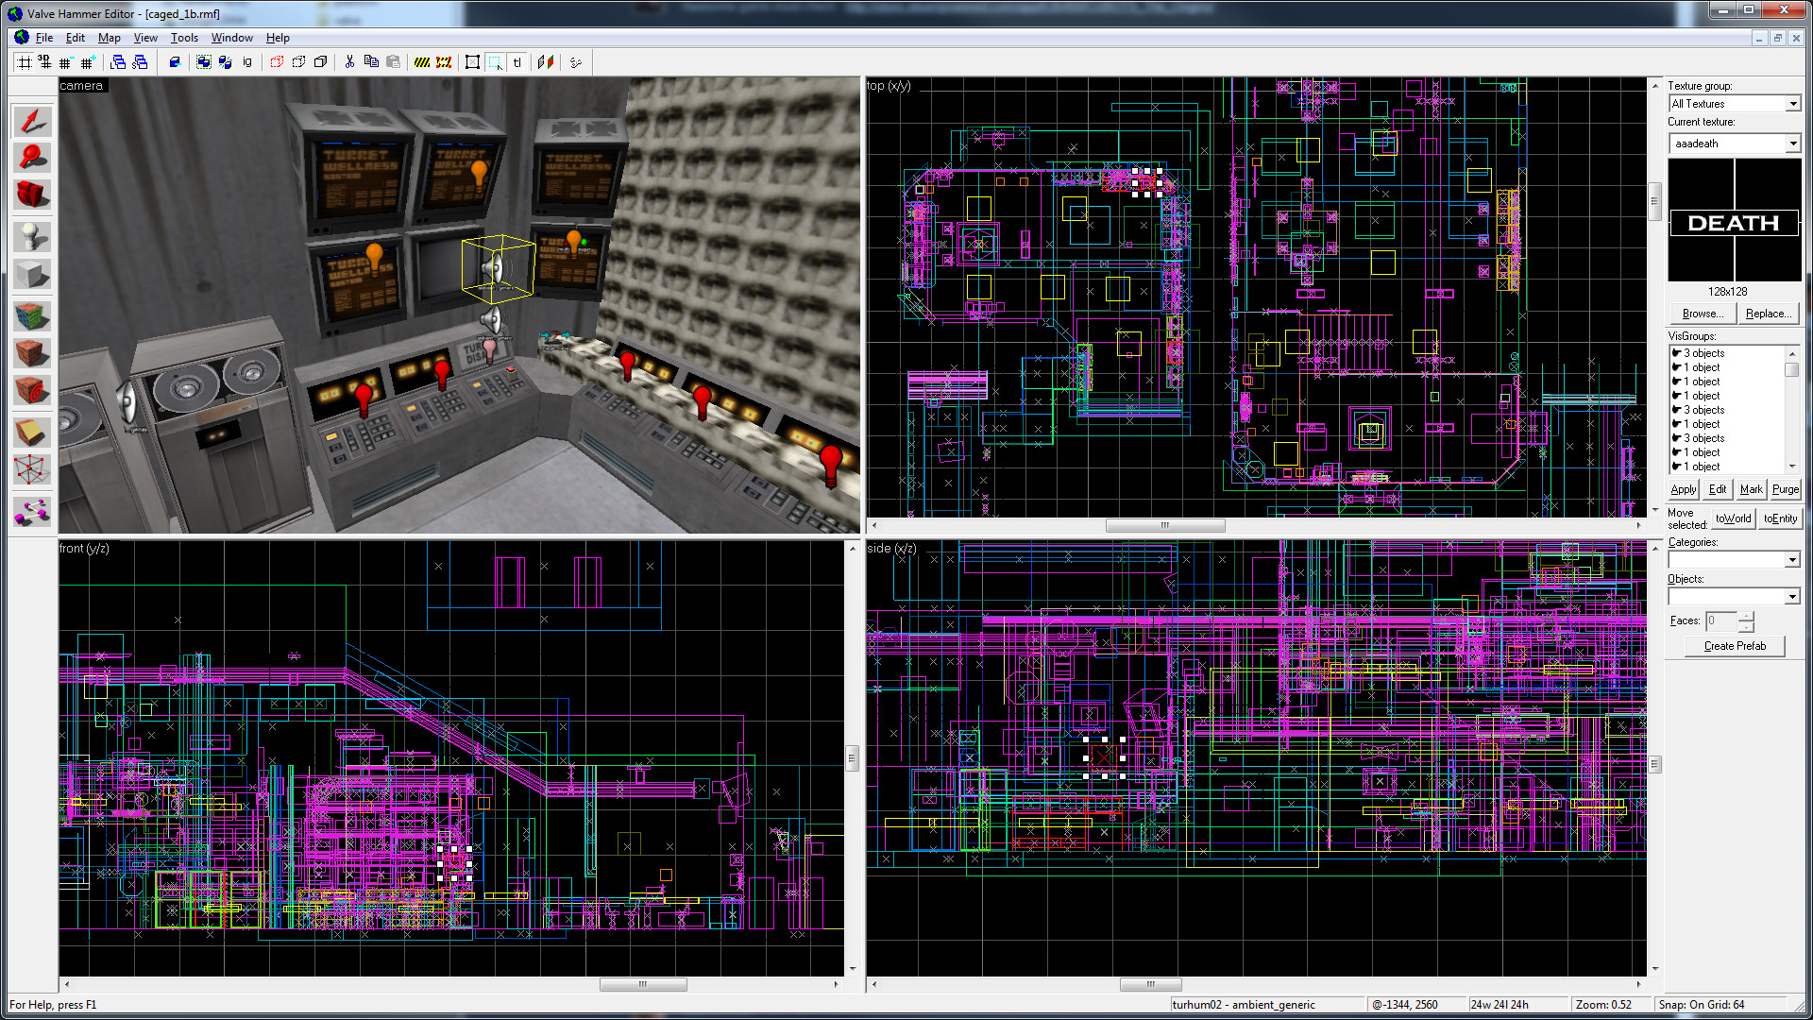
Task: Open the Categories dropdown
Action: 1793,559
